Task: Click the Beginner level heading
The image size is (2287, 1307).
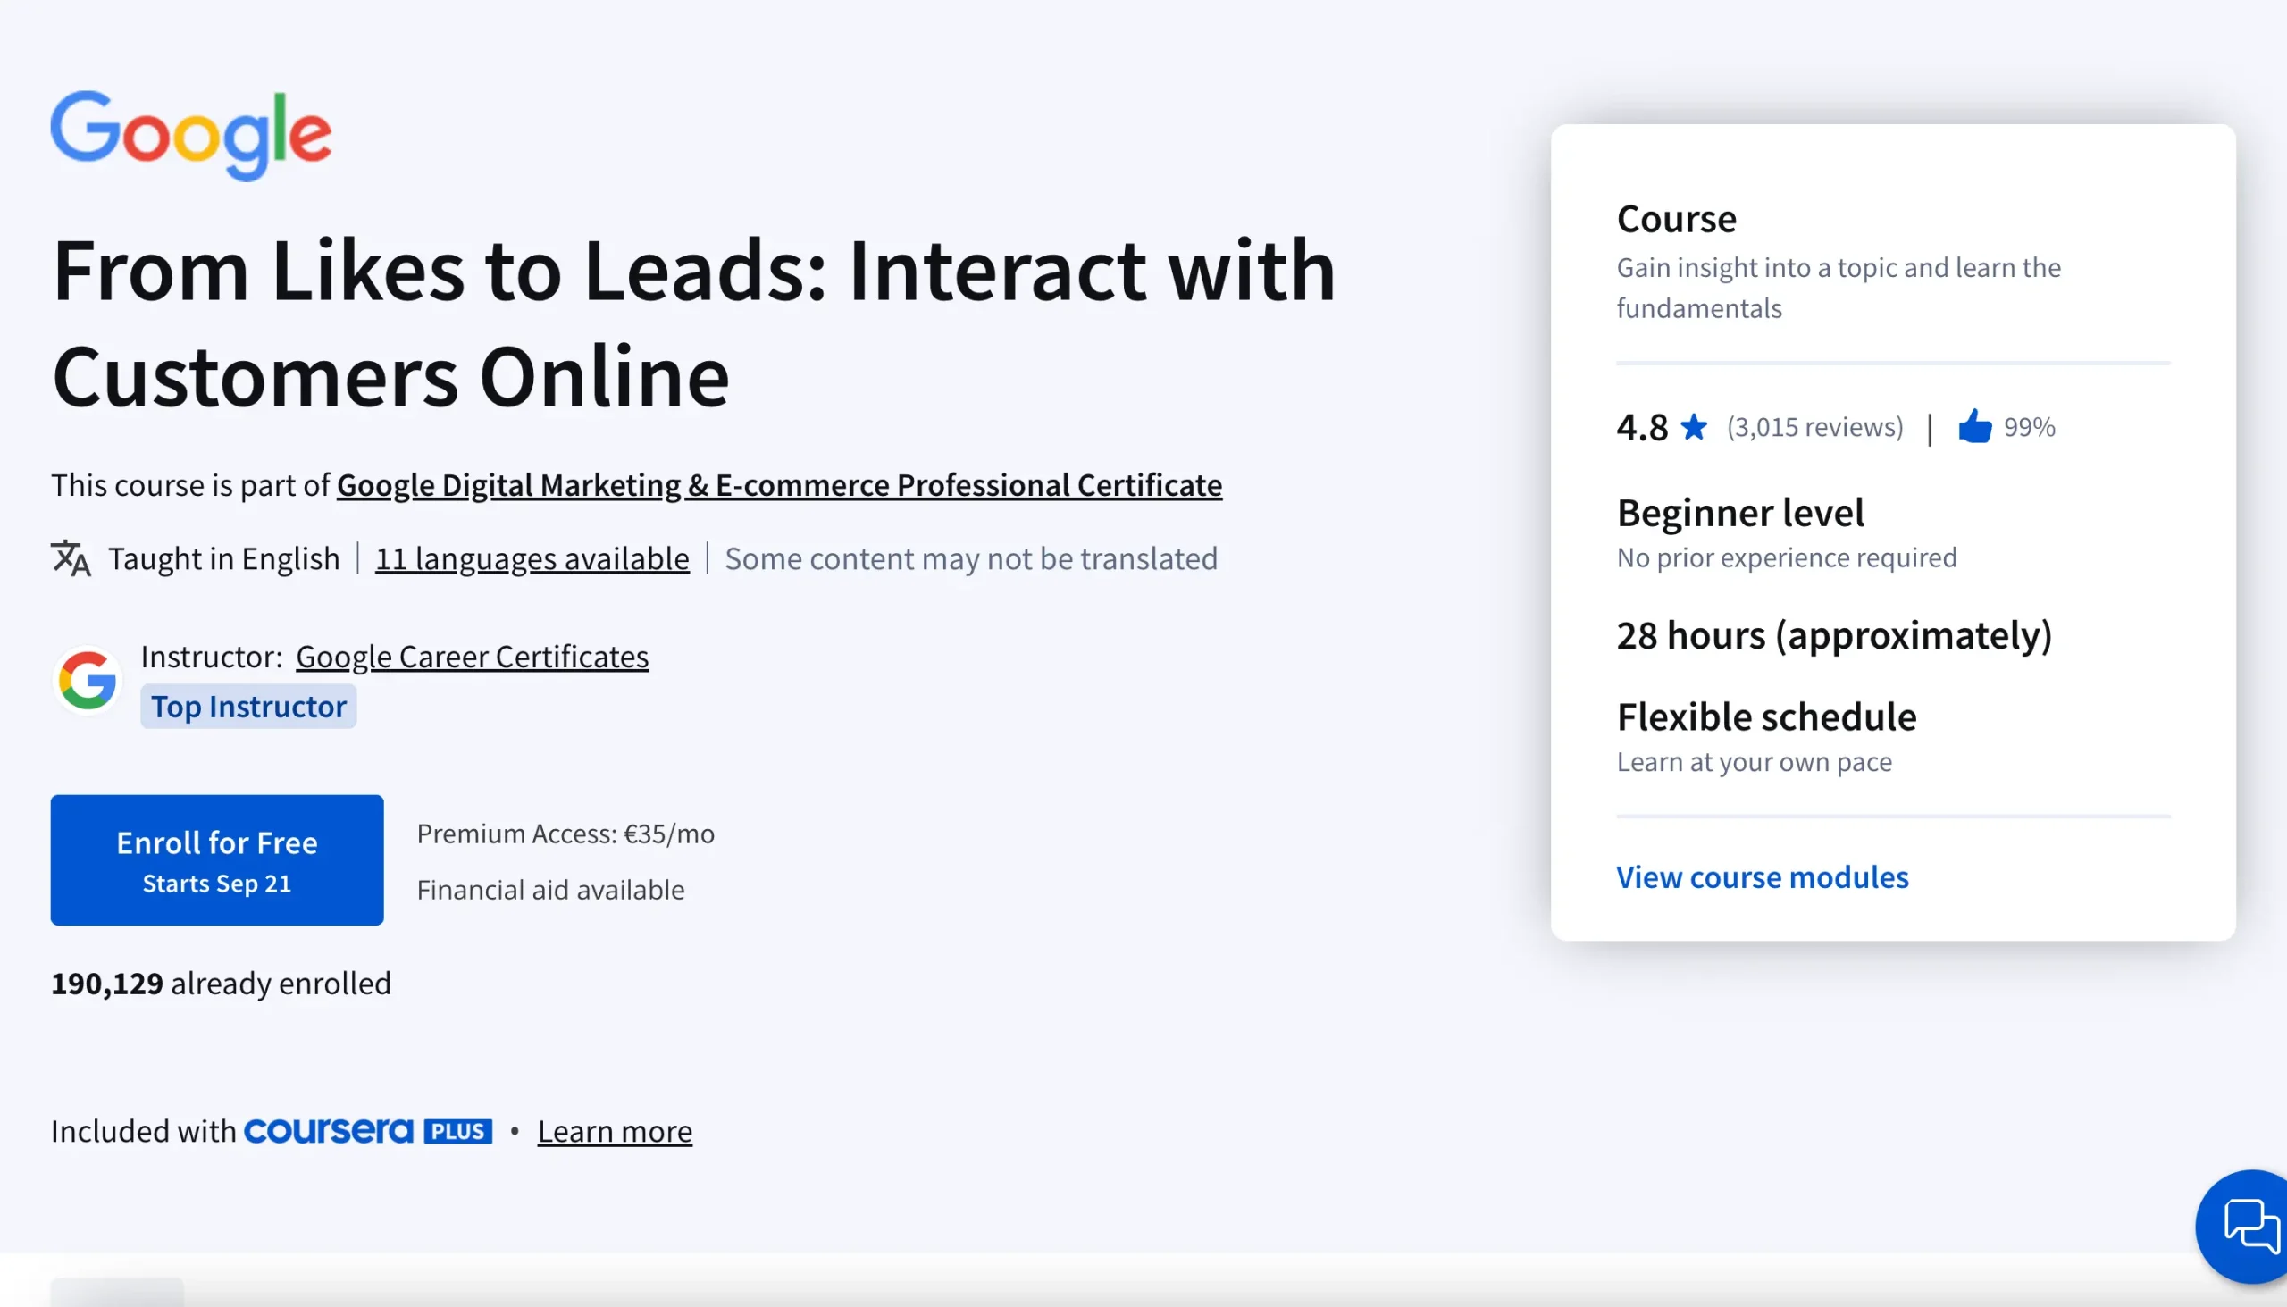Action: [1739, 514]
